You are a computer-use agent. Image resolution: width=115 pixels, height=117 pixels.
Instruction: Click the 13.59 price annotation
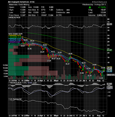click(103, 68)
